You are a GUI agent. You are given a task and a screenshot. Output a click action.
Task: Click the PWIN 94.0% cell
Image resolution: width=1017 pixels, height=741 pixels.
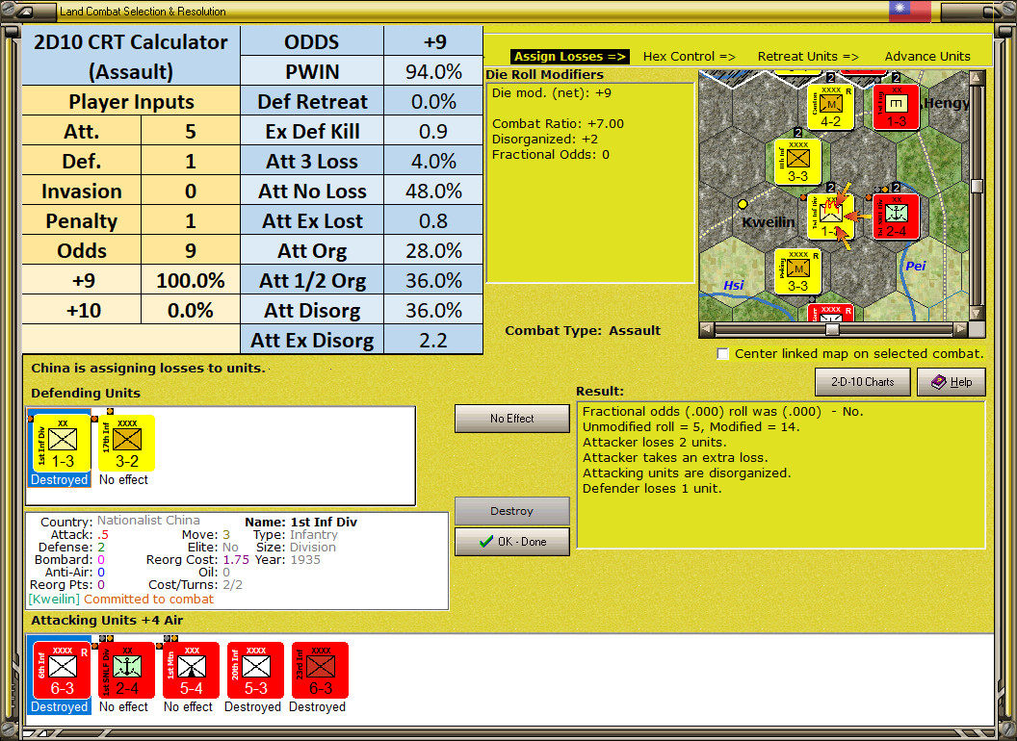[433, 71]
